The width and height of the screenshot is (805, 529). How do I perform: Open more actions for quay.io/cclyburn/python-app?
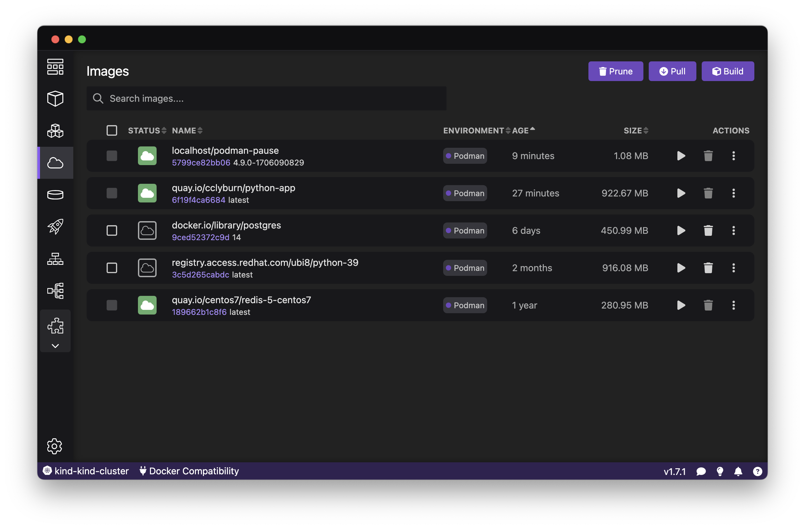tap(734, 193)
